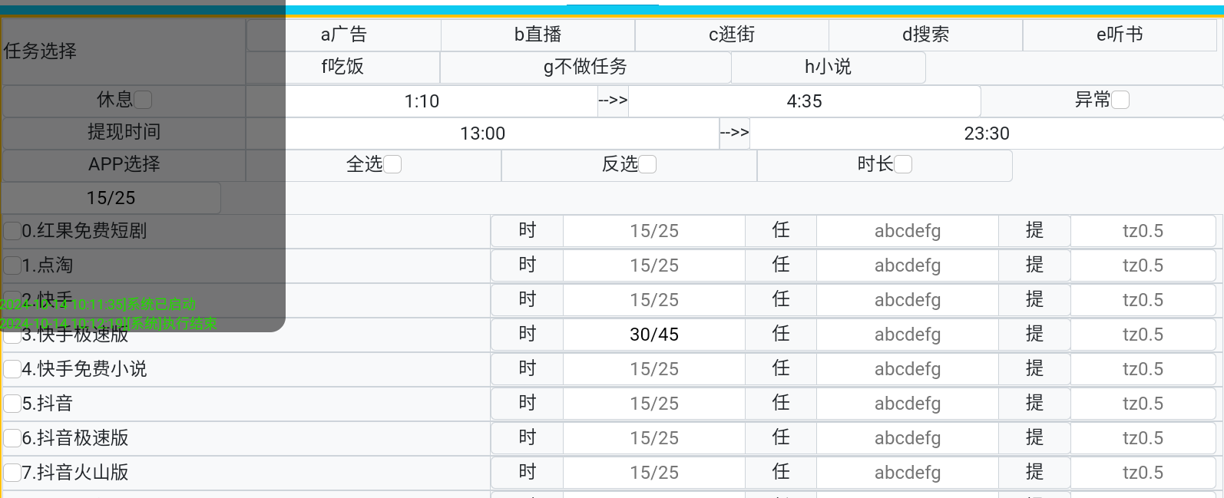The image size is (1224, 498).
Task: Check the 4.快手免费小说 checkbox
Action: 12,369
